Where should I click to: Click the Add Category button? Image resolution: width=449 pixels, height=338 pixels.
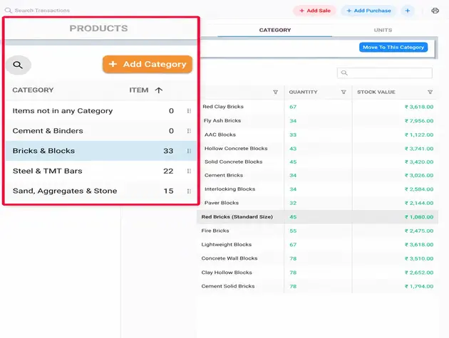148,64
